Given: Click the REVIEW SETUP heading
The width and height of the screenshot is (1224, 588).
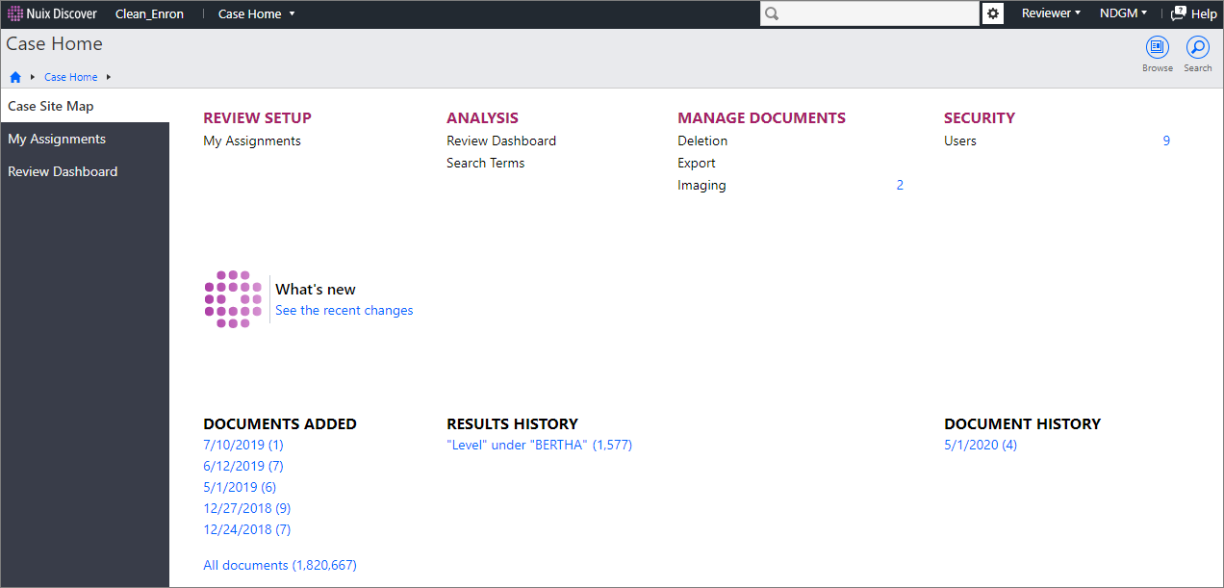Looking at the screenshot, I should (x=258, y=117).
